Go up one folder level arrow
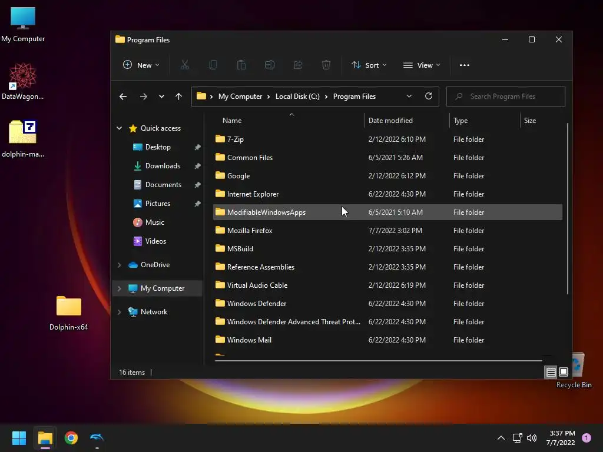The height and width of the screenshot is (452, 603). pyautogui.click(x=179, y=97)
